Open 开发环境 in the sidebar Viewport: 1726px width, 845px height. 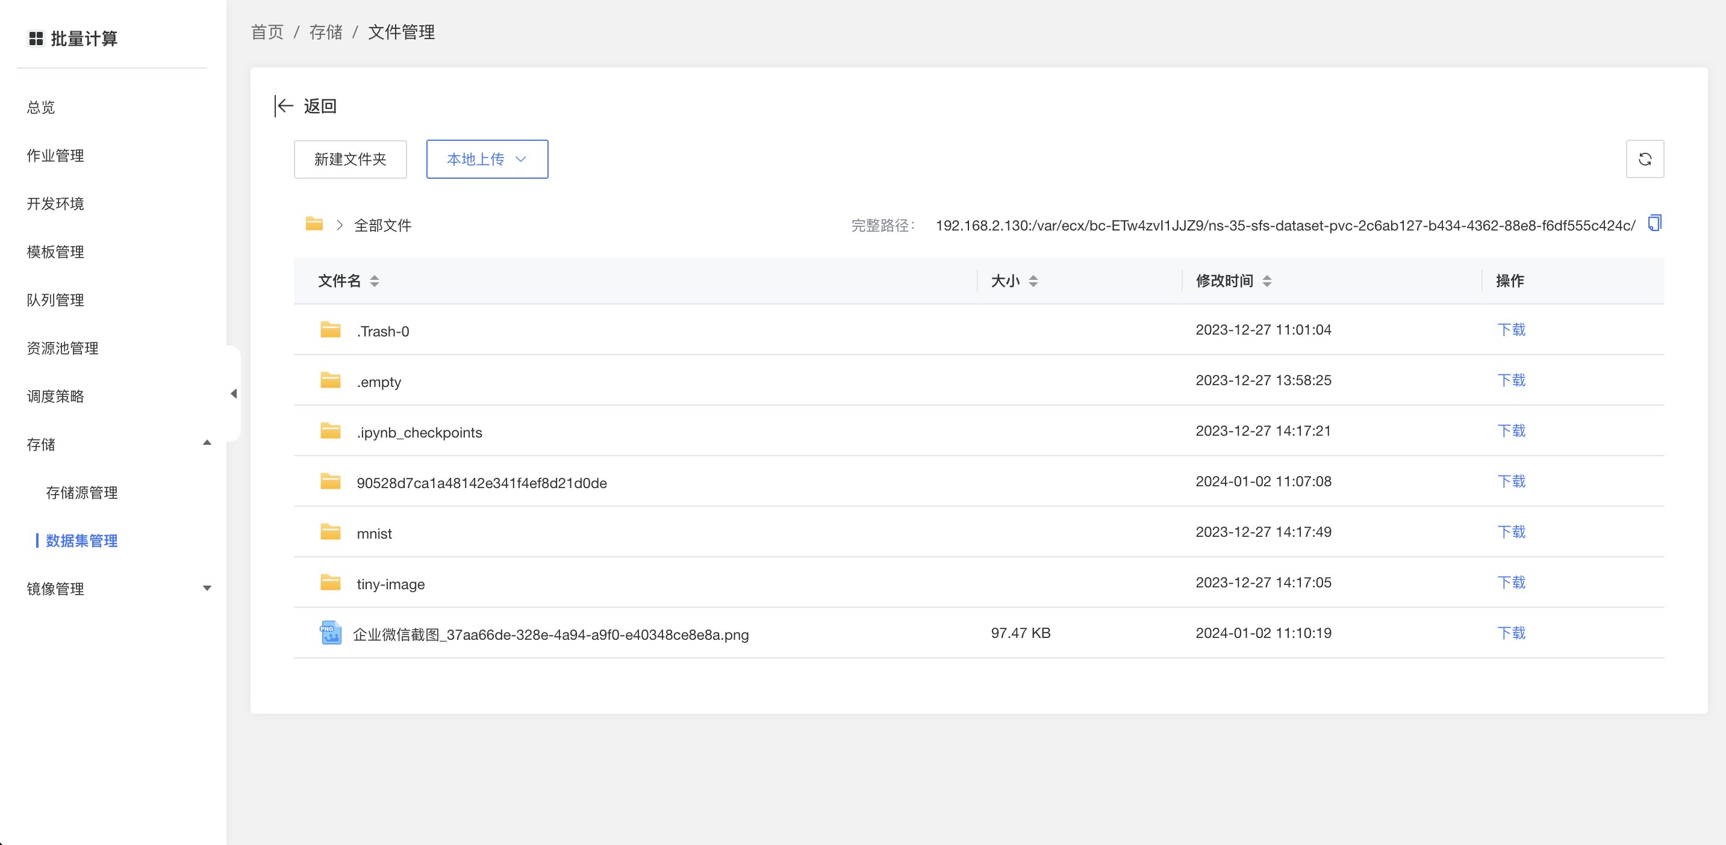55,203
